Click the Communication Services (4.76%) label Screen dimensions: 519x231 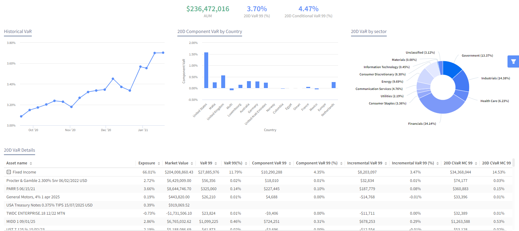[x=379, y=89]
